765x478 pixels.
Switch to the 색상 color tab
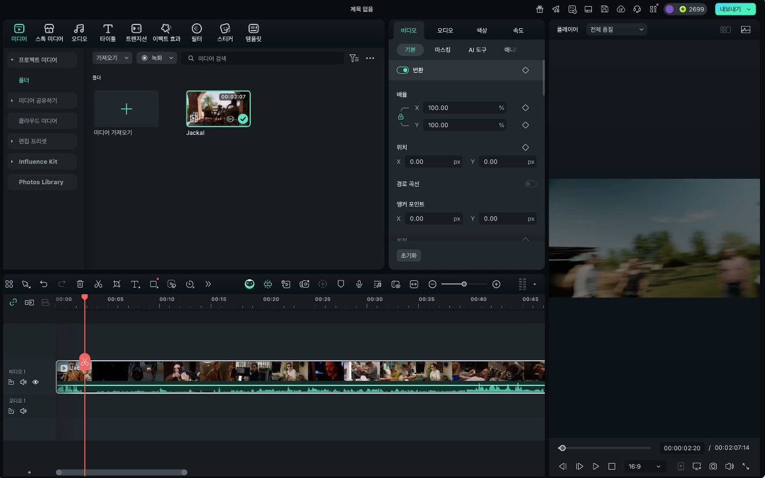tap(482, 31)
